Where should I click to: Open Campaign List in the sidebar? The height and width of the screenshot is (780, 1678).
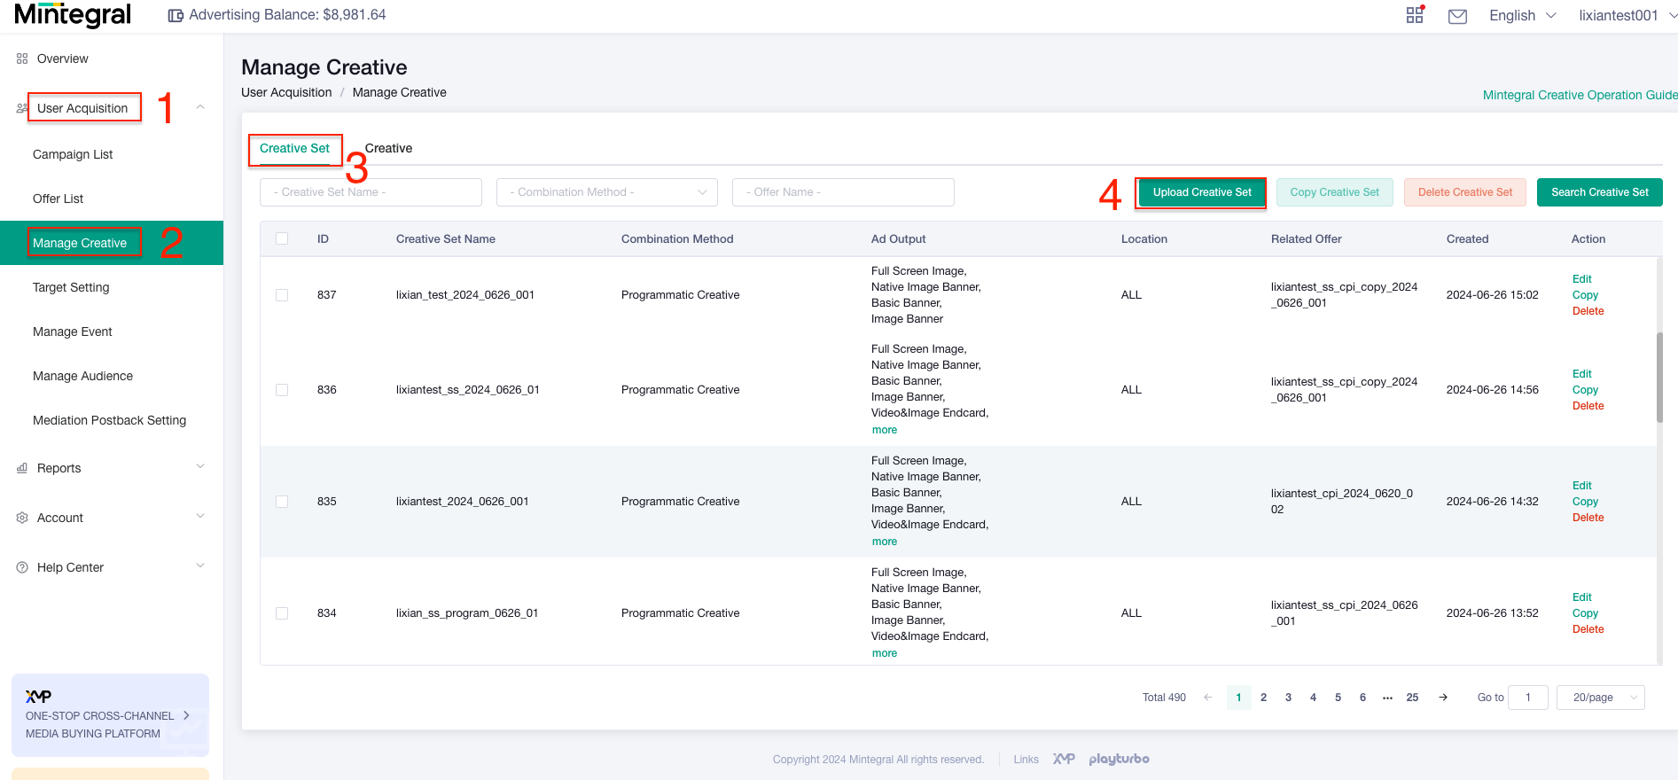click(73, 154)
